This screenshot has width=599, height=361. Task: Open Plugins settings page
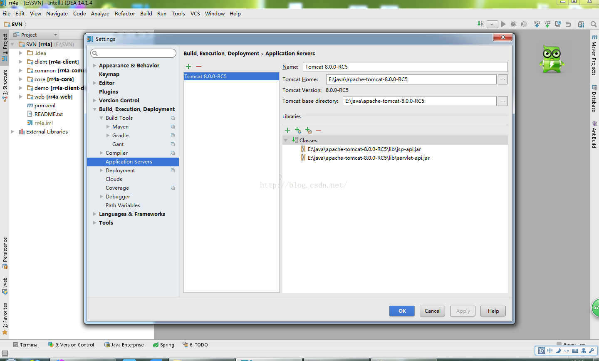point(109,92)
